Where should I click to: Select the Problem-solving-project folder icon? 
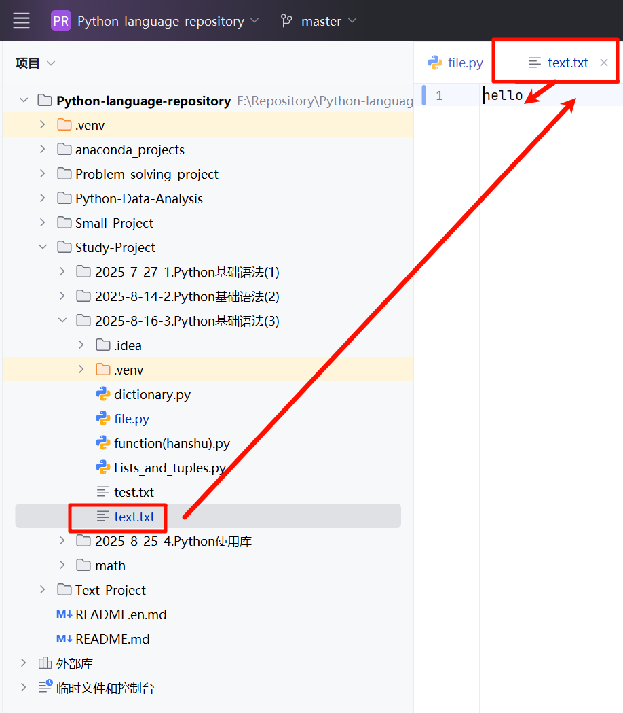64,174
